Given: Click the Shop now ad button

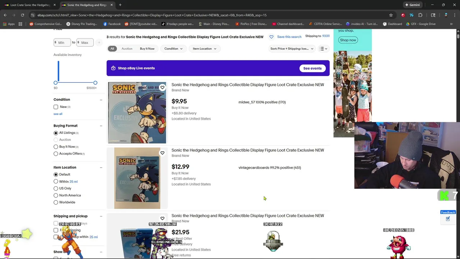Looking at the screenshot, I should click(x=348, y=40).
